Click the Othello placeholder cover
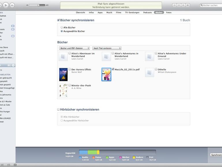 [x=150, y=73]
